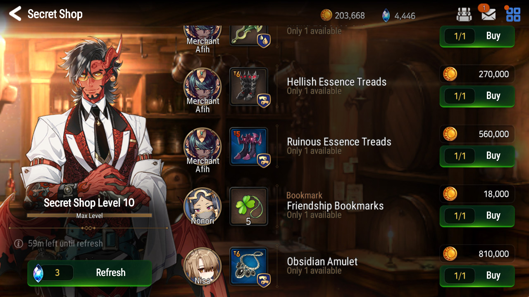529x297 pixels.
Task: Open the blue grid menu icon
Action: (513, 14)
